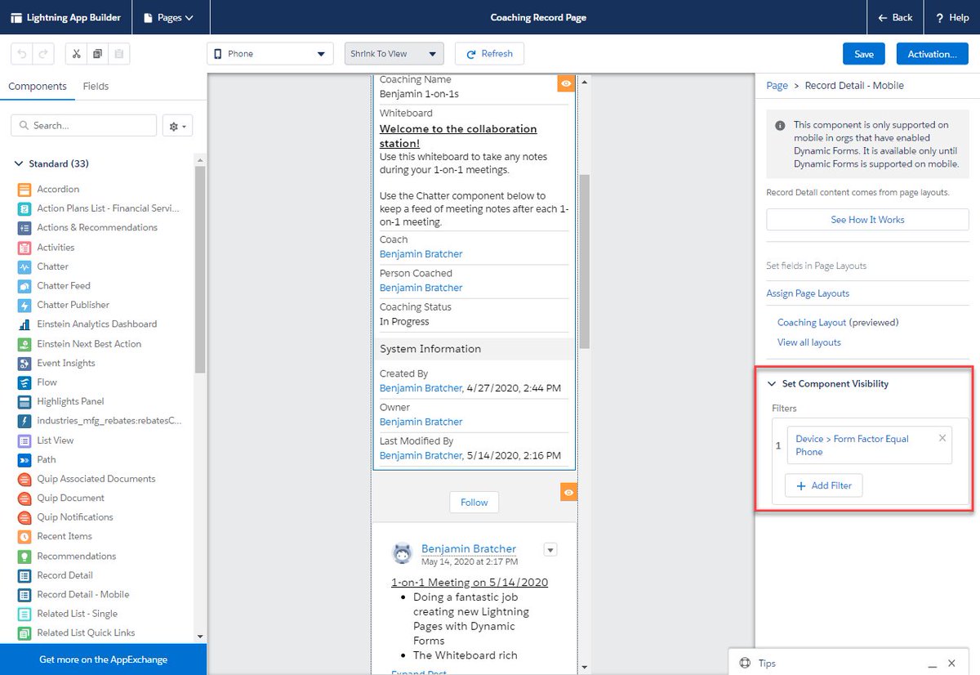The height and width of the screenshot is (675, 980).
Task: Click the Activation button
Action: (932, 54)
